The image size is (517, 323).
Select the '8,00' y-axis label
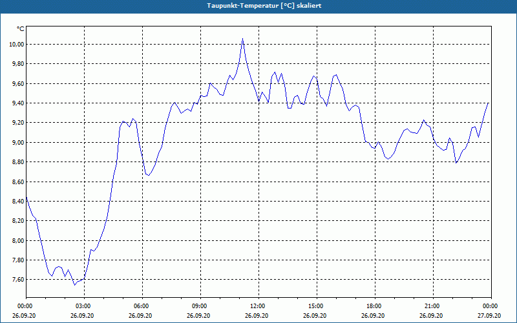pyautogui.click(x=18, y=240)
